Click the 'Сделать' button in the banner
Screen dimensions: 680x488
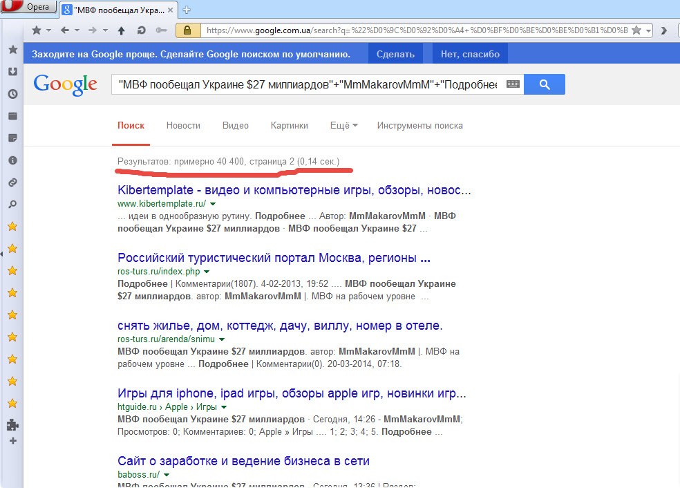pos(396,54)
